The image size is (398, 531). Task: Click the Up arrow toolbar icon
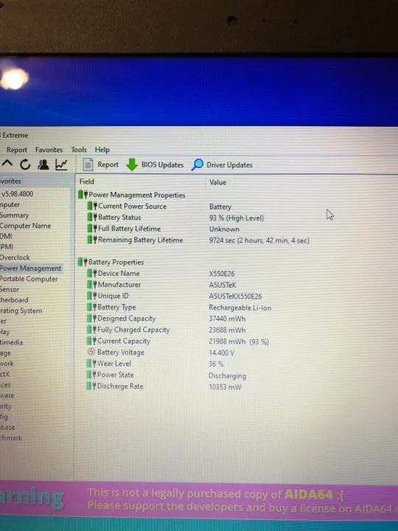7,164
